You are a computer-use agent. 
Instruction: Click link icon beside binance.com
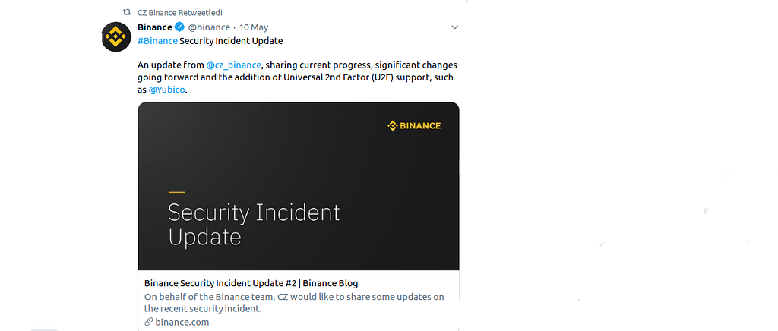(148, 322)
